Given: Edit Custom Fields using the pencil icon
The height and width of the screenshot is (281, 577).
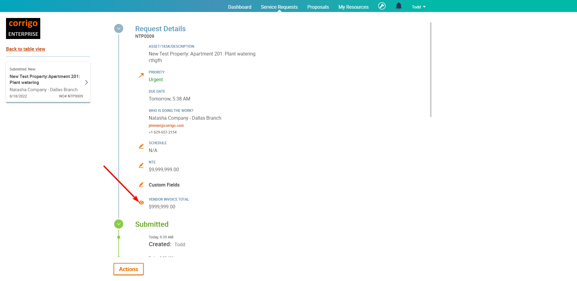Looking at the screenshot, I should 141,184.
